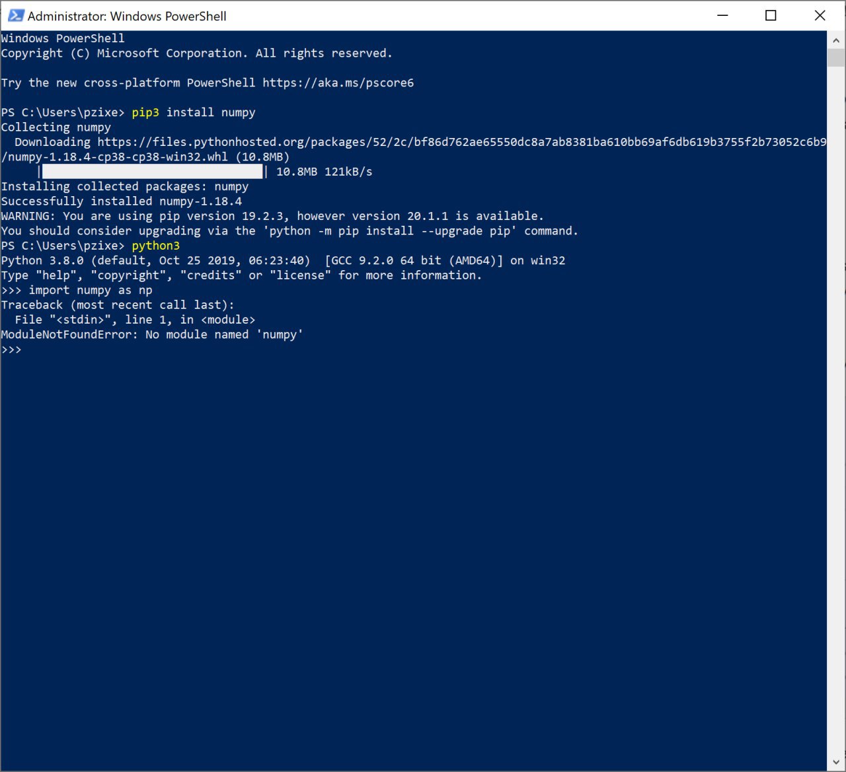The height and width of the screenshot is (772, 846).
Task: Click the window title 'Administrator: Windows PowerShell'
Action: [x=127, y=16]
